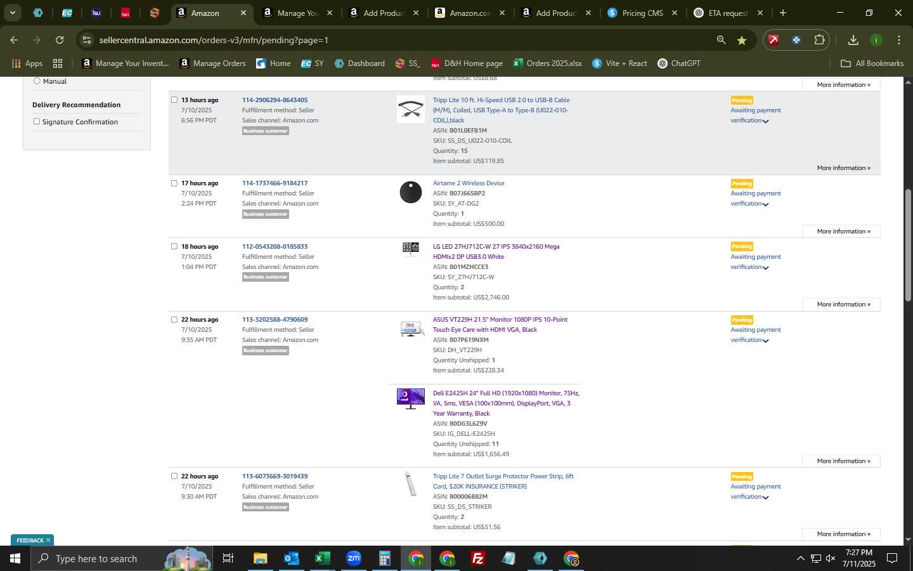The height and width of the screenshot is (571, 913).
Task: Open order 114-2906294-8643405 details
Action: pos(275,100)
